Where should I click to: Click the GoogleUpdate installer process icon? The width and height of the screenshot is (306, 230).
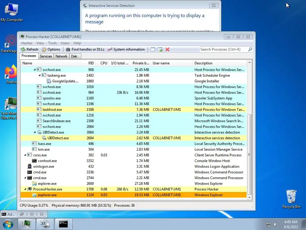click(x=49, y=81)
